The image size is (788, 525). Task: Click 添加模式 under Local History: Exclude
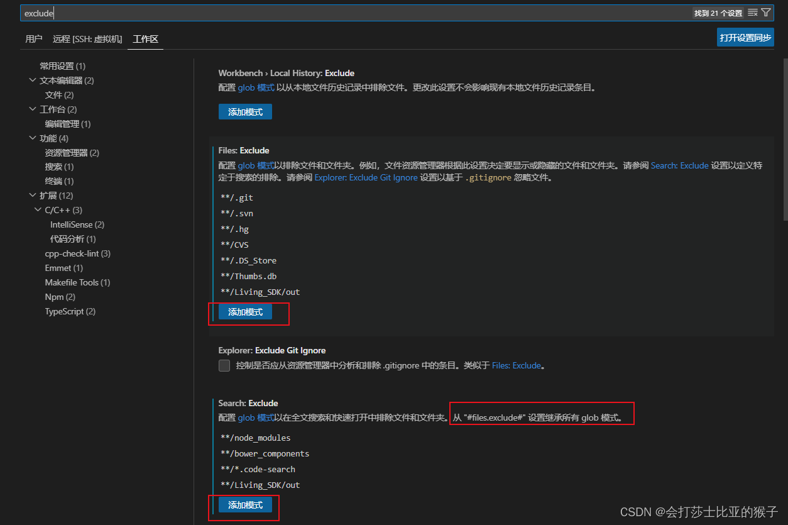point(245,111)
